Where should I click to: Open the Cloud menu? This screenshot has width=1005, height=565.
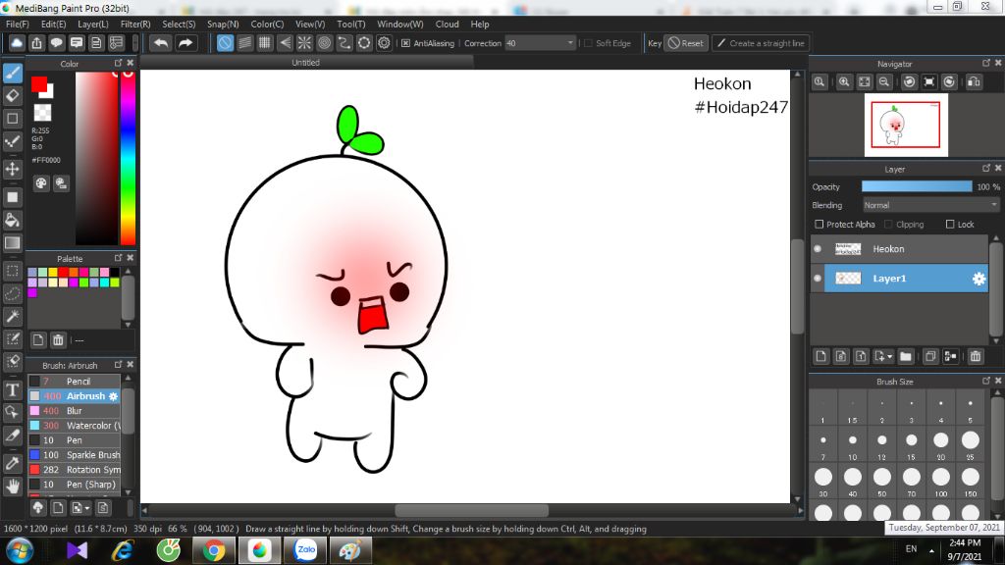447,25
